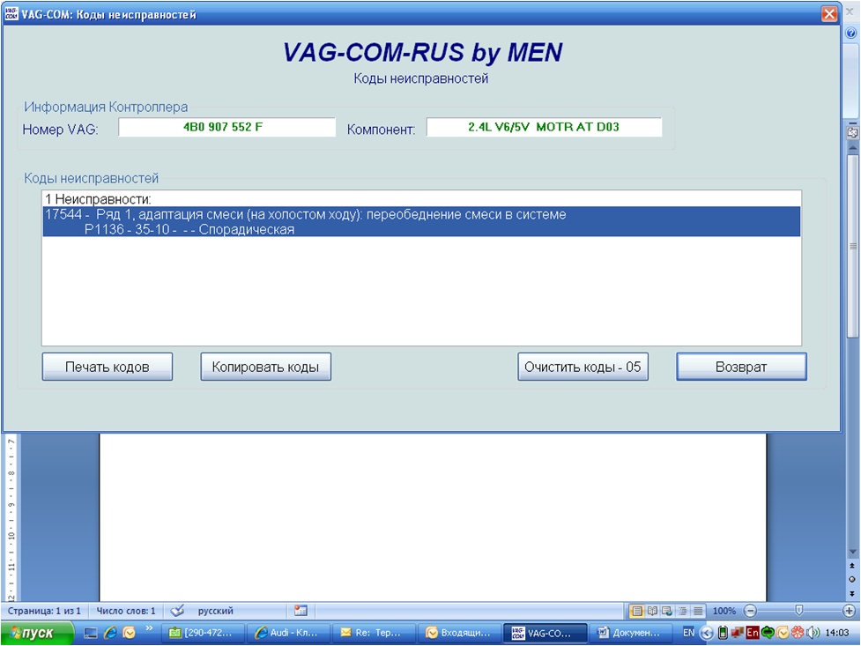Click the component field '2.4L V6/5V MOTR AT D03'
The image size is (861, 646).
[x=544, y=127]
